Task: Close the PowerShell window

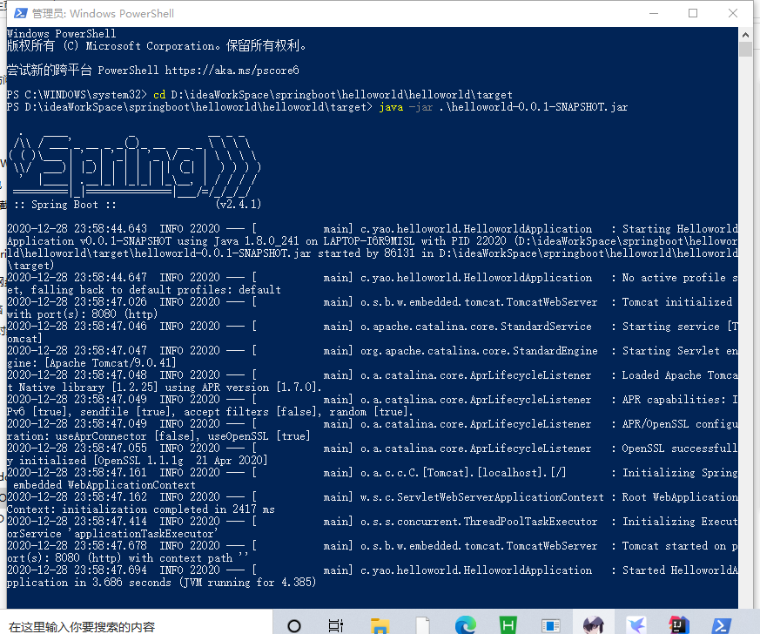Action: click(x=733, y=13)
